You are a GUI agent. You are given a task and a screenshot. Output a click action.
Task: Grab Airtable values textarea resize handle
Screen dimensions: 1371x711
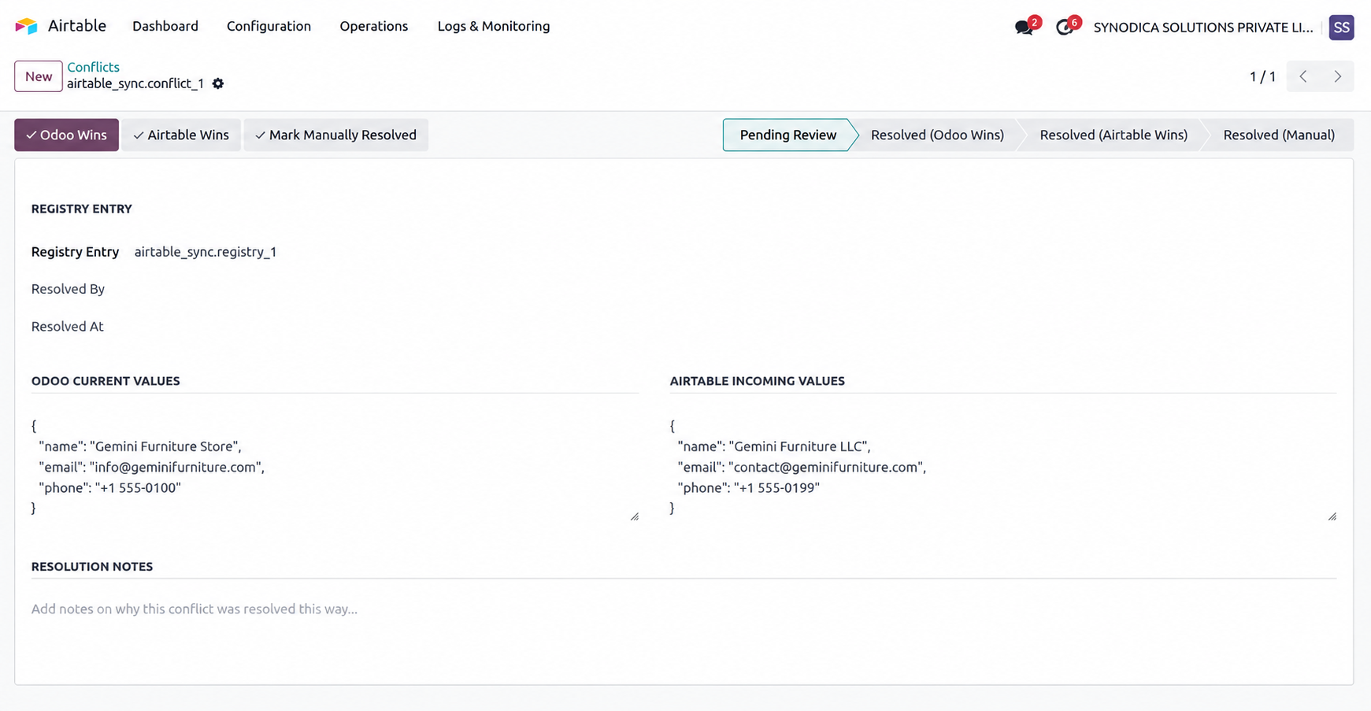[1332, 517]
